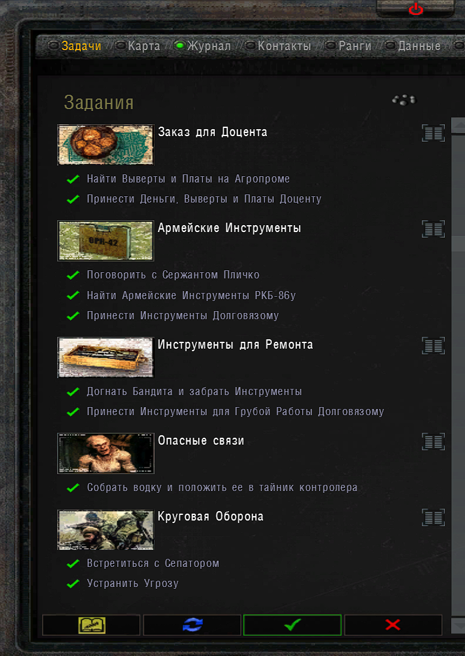This screenshot has width=465, height=656.
Task: Open details for Армейские Инструменты task
Action: (x=433, y=229)
